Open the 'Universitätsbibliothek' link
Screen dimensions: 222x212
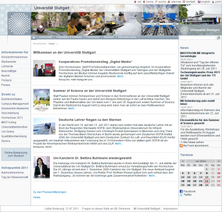tap(14, 127)
